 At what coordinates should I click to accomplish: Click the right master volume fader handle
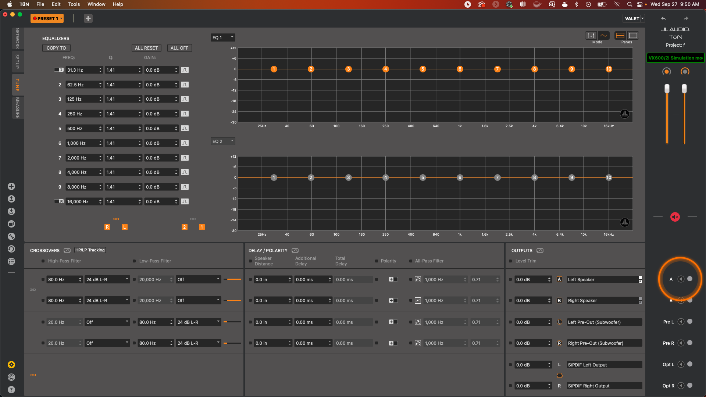click(x=684, y=89)
